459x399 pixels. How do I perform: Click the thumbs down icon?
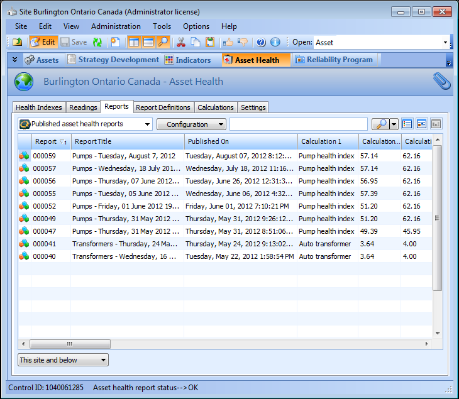pyautogui.click(x=242, y=42)
